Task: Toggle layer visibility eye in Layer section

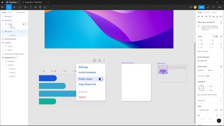Action: tap(221, 110)
